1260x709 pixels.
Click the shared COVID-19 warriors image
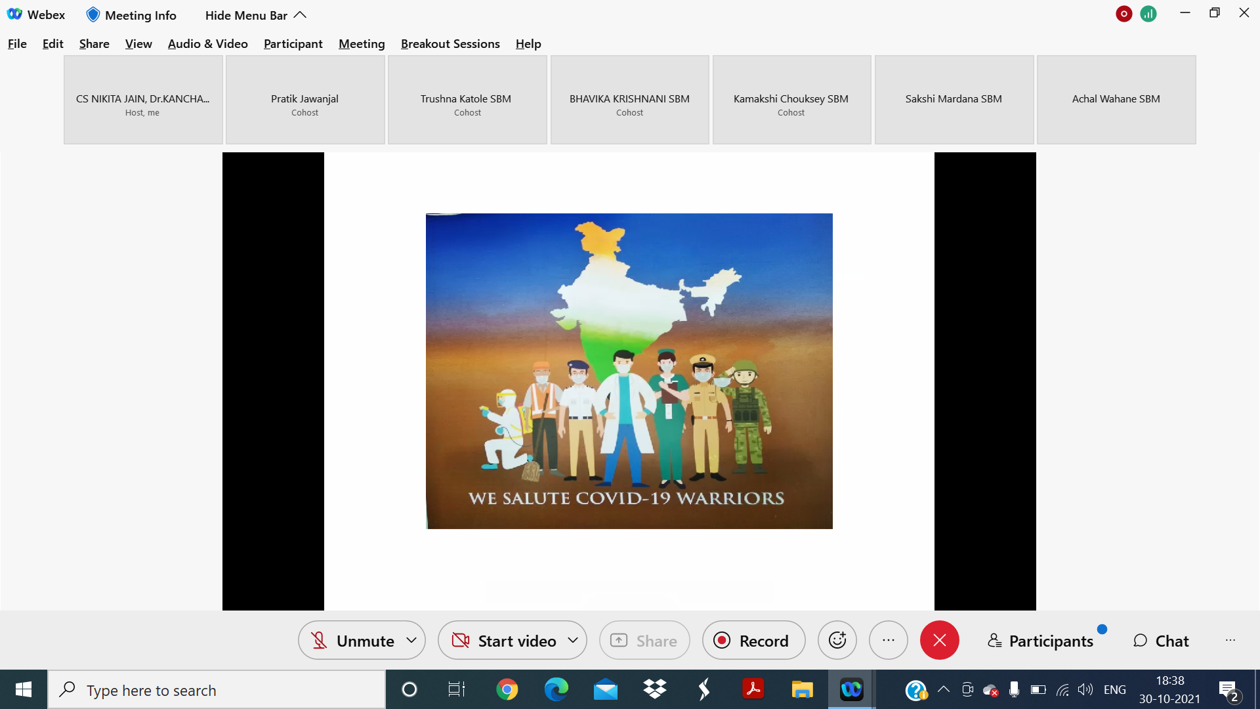pos(629,371)
